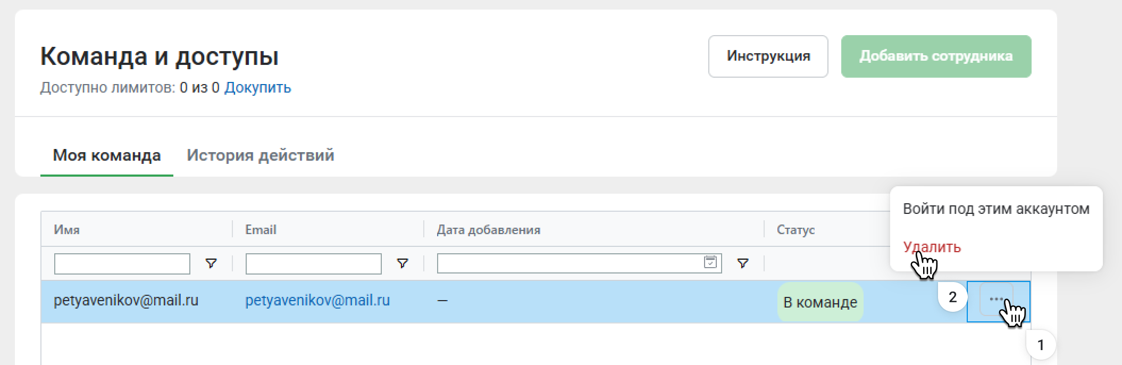Image resolution: width=1122 pixels, height=365 pixels.
Task: Follow the Докупить link
Action: (257, 87)
